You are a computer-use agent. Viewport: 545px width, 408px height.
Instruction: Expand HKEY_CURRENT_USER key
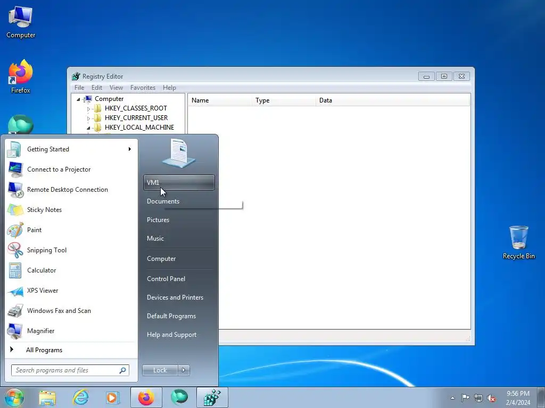88,118
